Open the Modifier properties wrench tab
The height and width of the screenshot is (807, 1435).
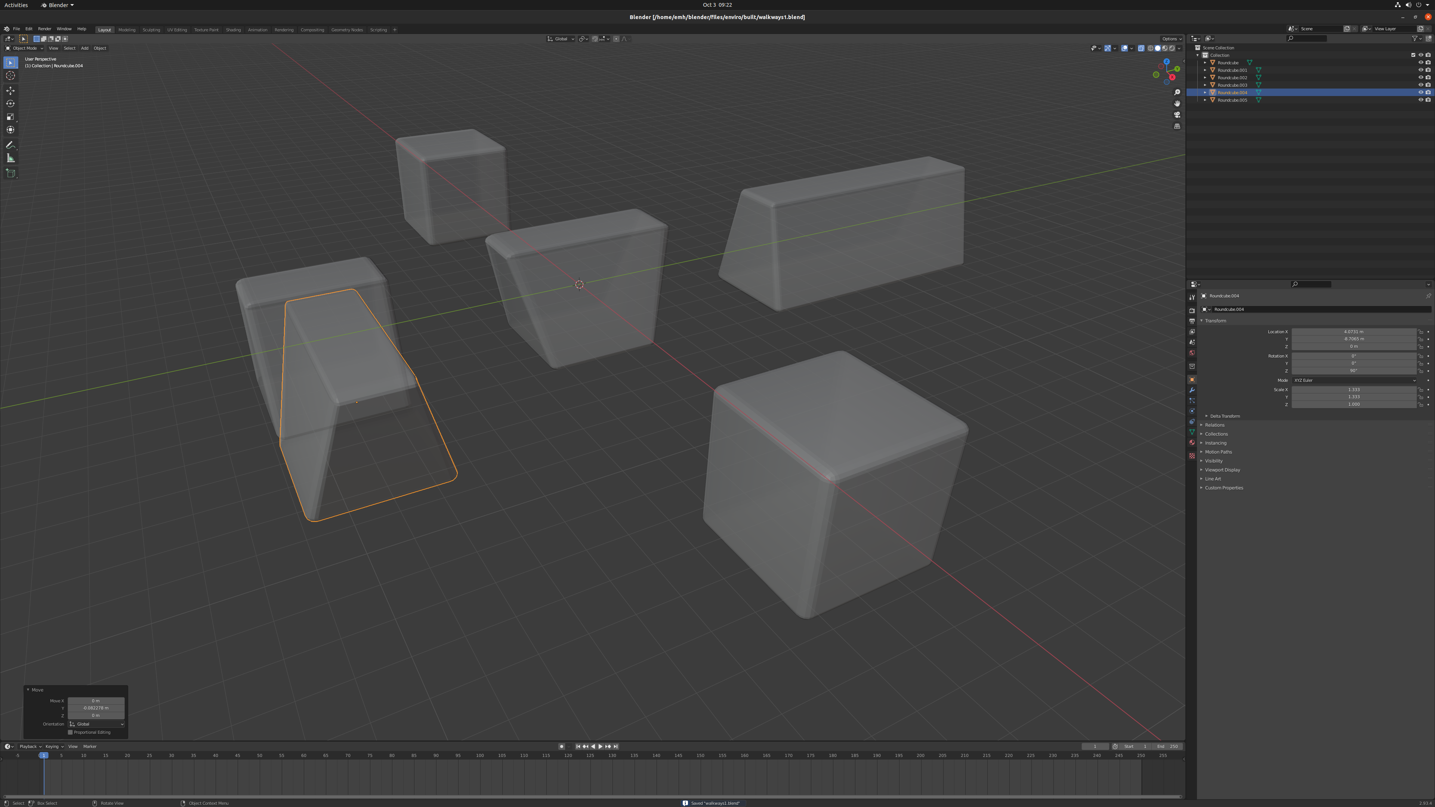tap(1192, 390)
